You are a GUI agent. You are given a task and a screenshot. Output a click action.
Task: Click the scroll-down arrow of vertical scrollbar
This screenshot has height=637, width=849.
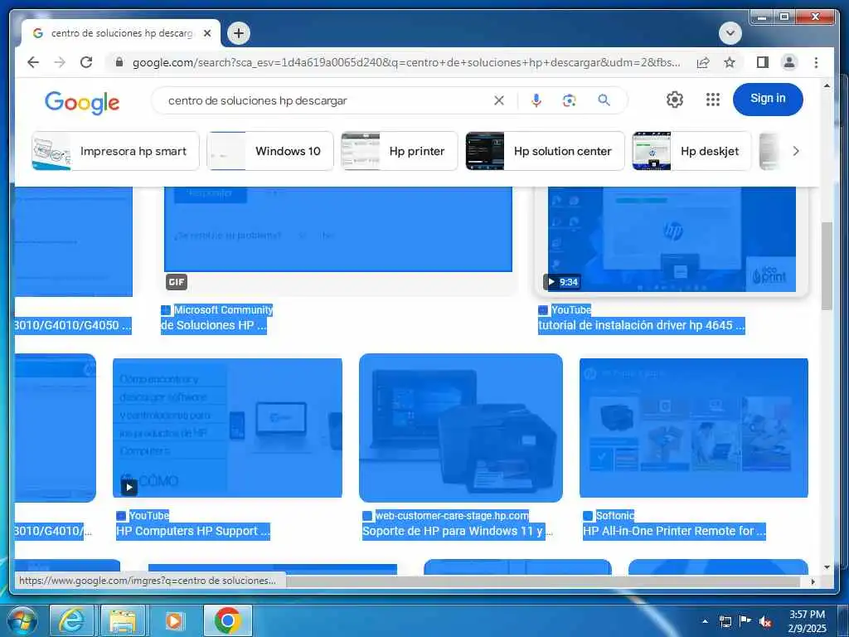827,567
